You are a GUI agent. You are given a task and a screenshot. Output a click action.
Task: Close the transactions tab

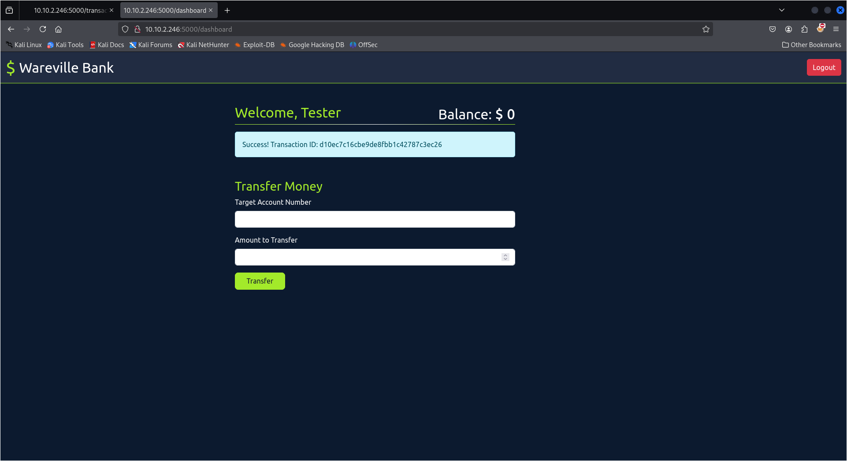pos(111,10)
